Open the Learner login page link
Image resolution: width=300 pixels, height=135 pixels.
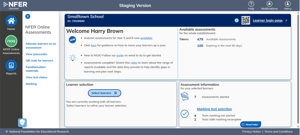(x=267, y=21)
